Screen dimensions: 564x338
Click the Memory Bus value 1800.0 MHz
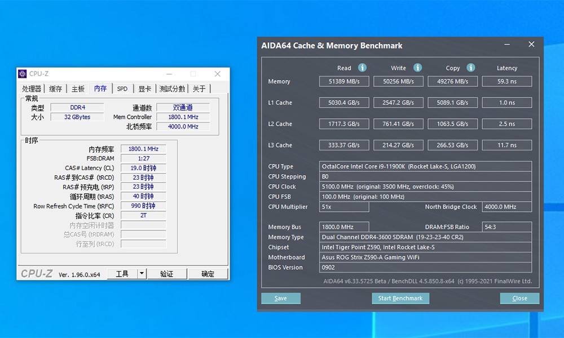point(344,227)
